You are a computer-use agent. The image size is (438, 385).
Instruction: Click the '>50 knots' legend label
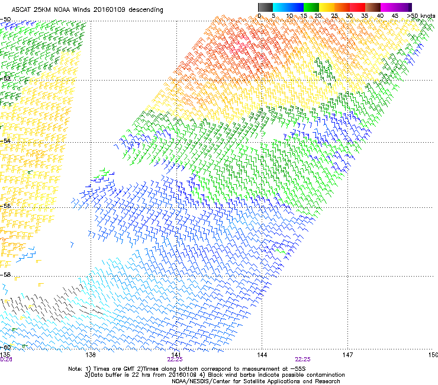[x=421, y=16]
